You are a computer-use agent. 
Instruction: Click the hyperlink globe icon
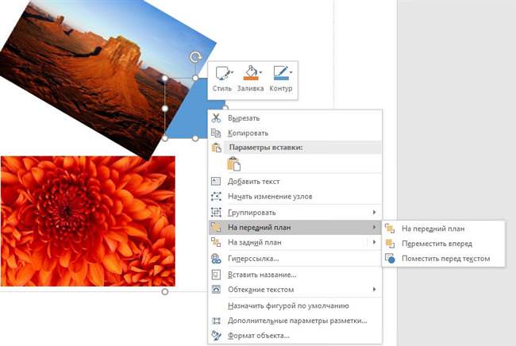[x=216, y=259]
